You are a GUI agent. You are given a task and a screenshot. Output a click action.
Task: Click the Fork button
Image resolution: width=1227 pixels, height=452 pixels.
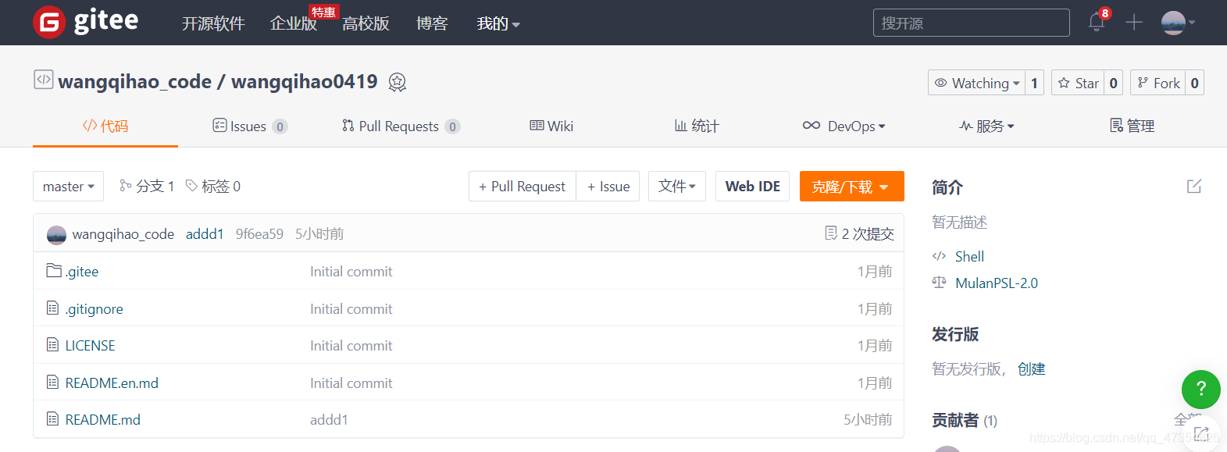coord(1158,83)
